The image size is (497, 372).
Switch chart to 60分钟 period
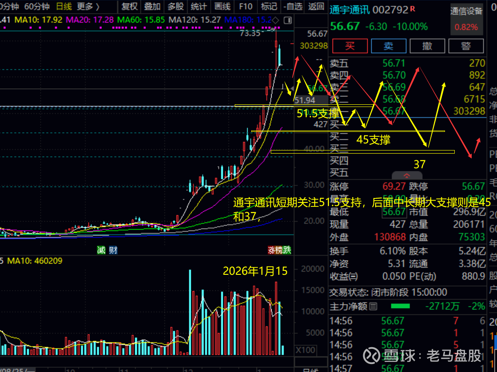pos(37,6)
